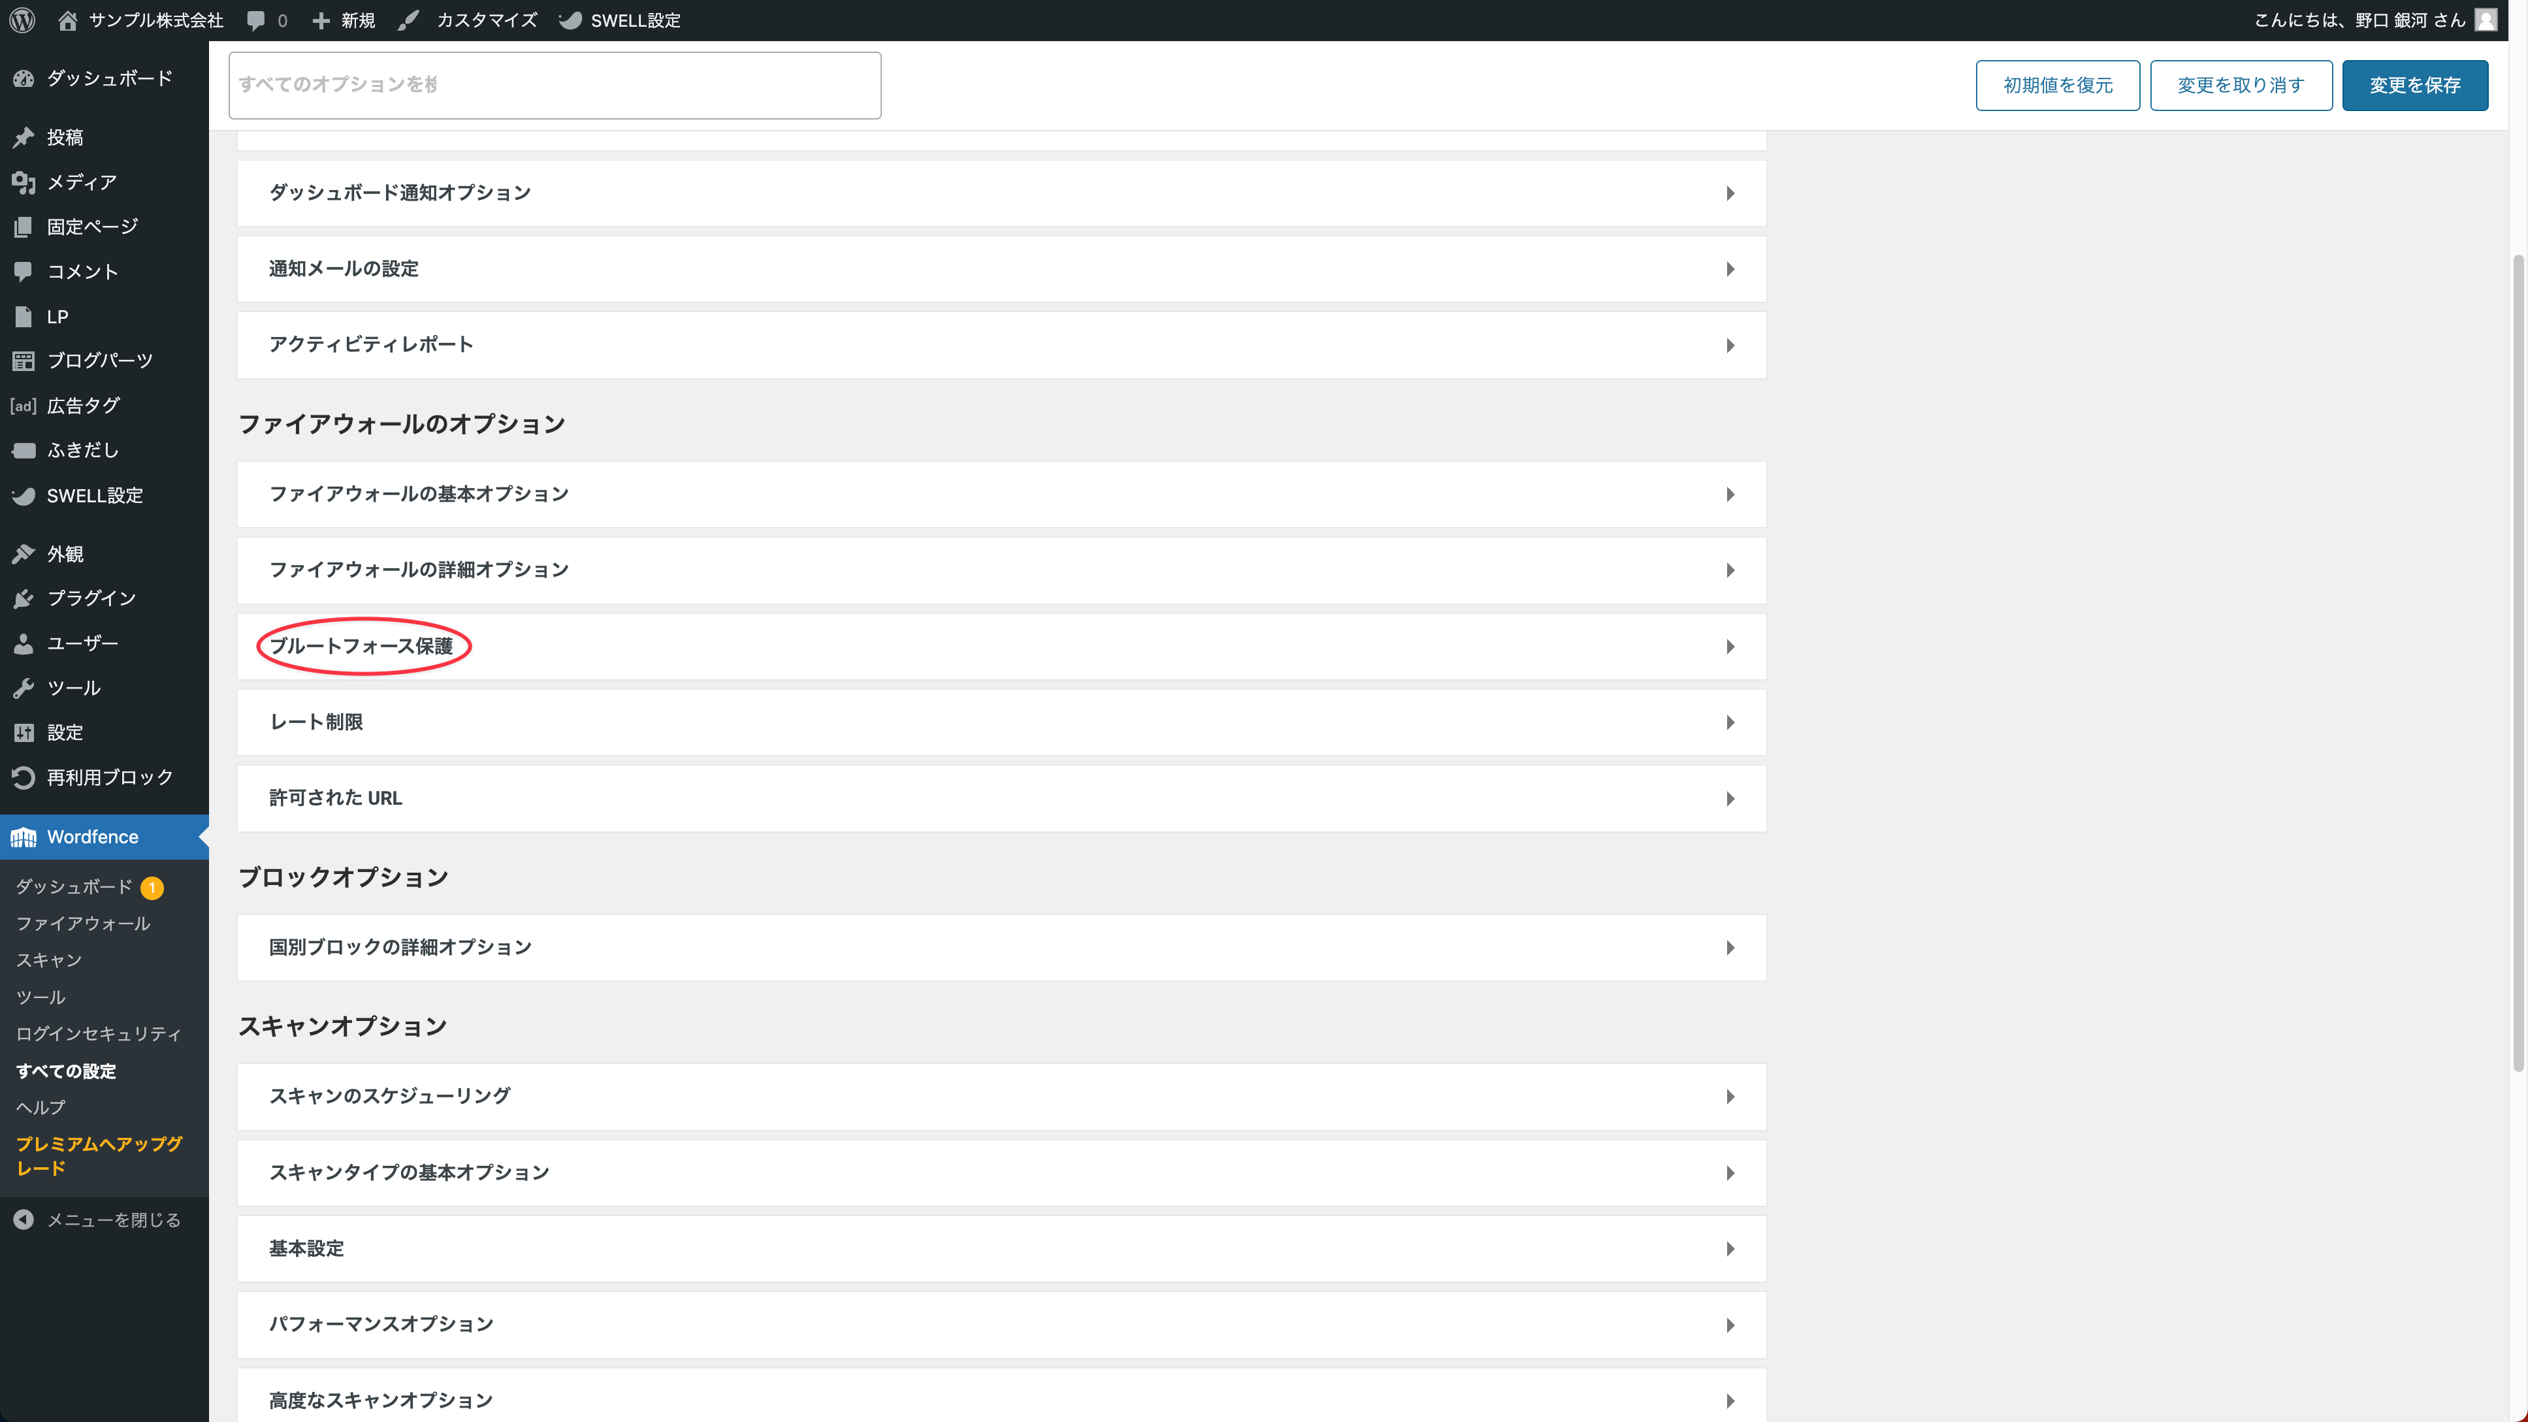Expand the レート制限 panel arrow
The width and height of the screenshot is (2528, 1422).
tap(1729, 722)
